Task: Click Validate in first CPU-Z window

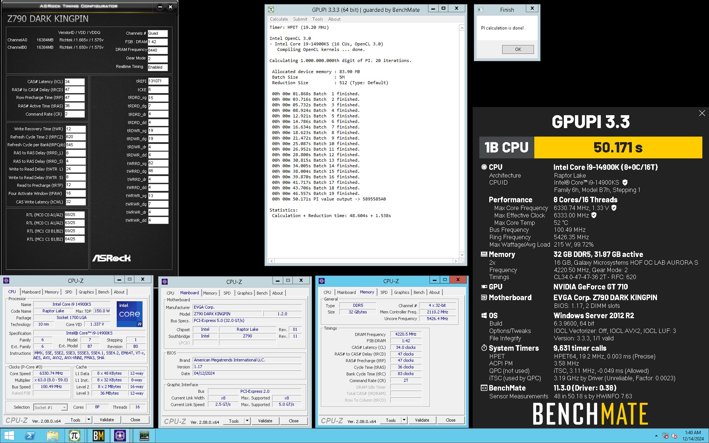Action: point(107,420)
